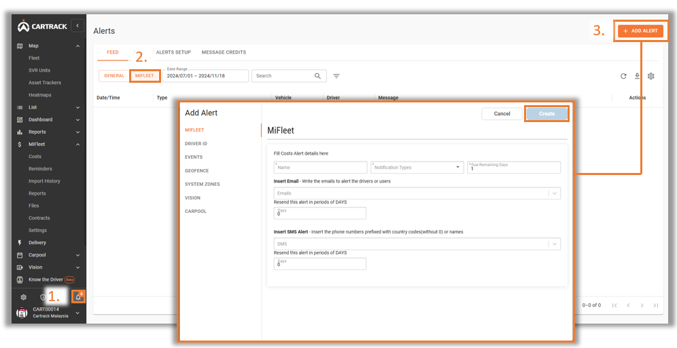Click the Reports bar chart icon
Image resolution: width=677 pixels, height=348 pixels.
(x=20, y=132)
